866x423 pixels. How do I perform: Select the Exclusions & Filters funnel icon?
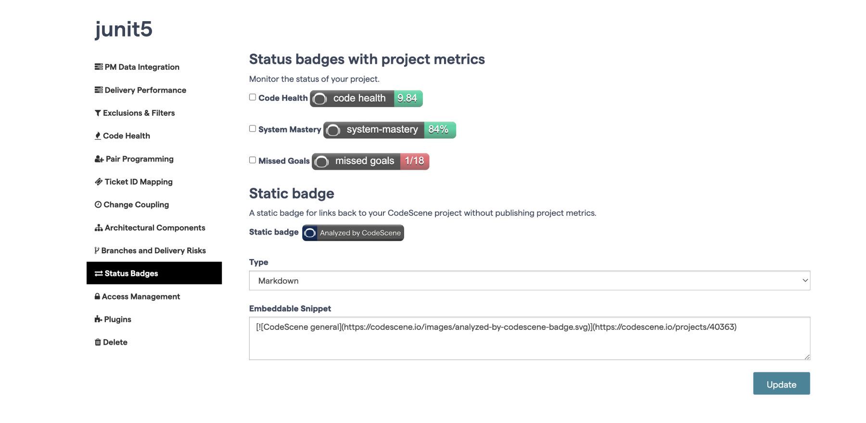click(x=98, y=112)
